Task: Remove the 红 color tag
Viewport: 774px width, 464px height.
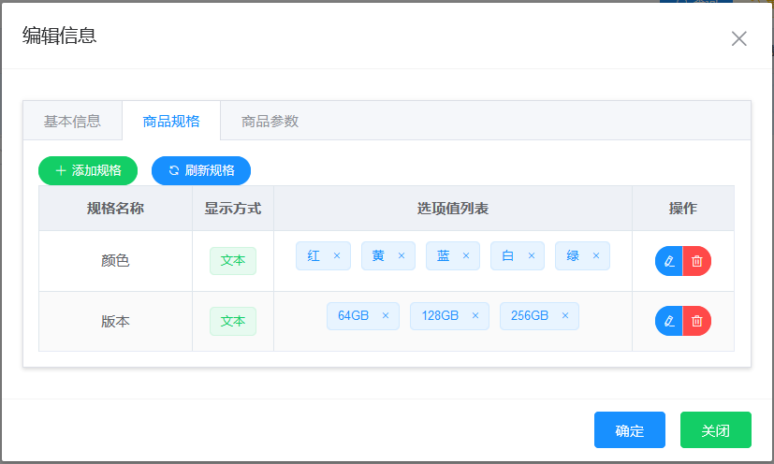Action: point(337,256)
